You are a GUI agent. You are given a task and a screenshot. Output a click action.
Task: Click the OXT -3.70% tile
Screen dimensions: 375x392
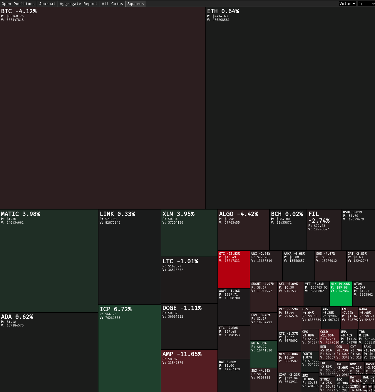(x=356, y=352)
